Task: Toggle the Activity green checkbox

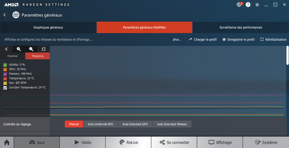Action: [5, 65]
